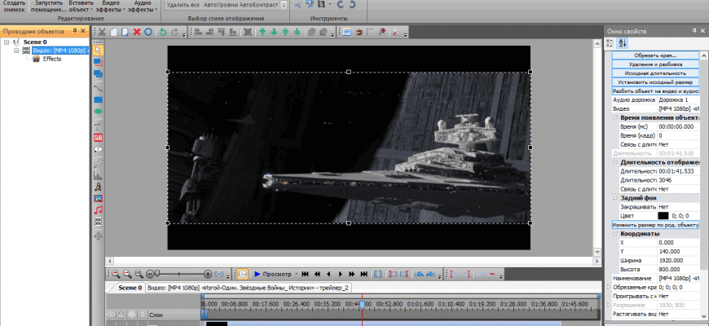Screen dimensions: 709x326
Task: Collapse the Время появления объекта section
Action: (x=616, y=117)
